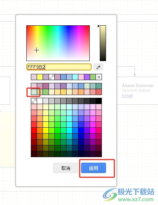The width and height of the screenshot is (158, 205).
Task: Choose the pure black swatch in grayscale row
Action: click(99, 101)
